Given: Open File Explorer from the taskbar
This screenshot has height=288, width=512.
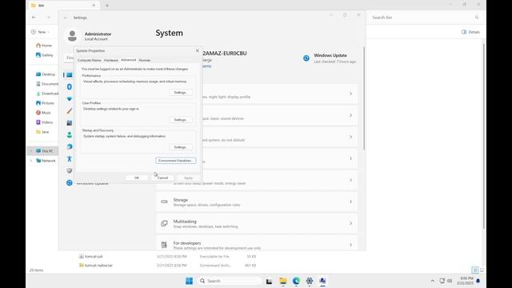Looking at the screenshot, I should click(282, 281).
